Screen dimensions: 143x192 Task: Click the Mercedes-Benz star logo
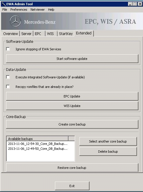pyautogui.click(x=15, y=21)
